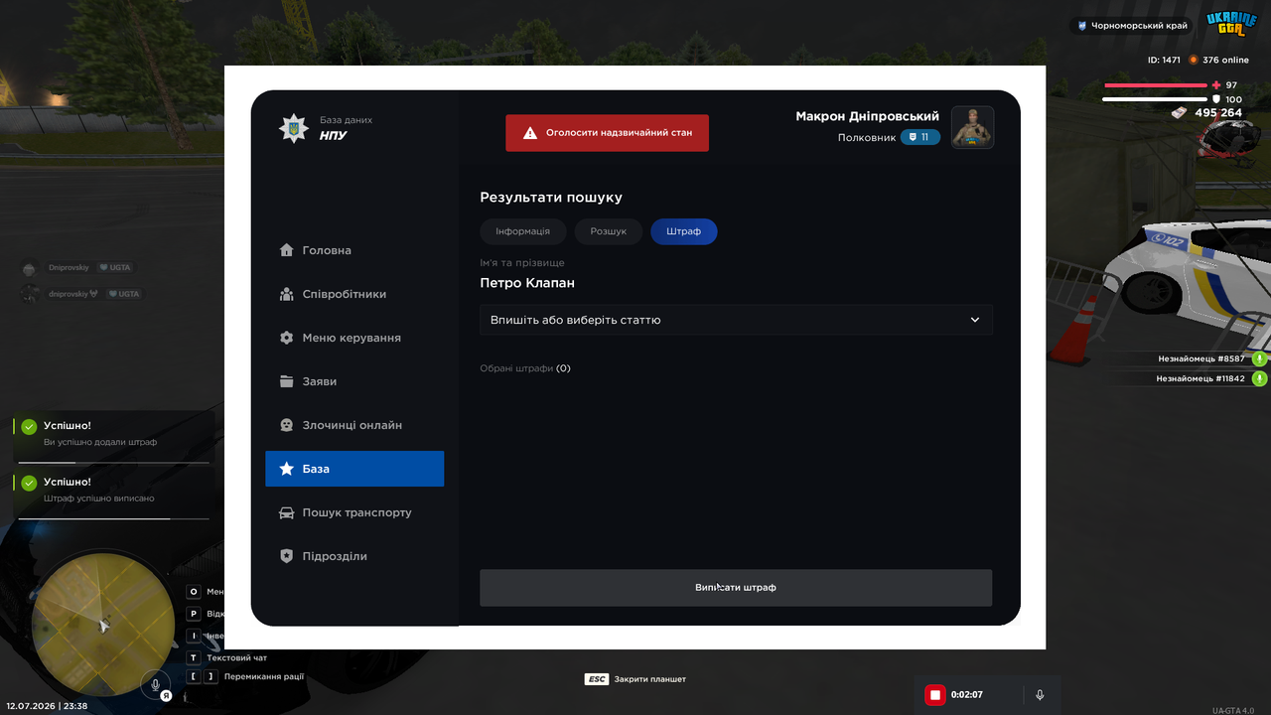Image resolution: width=1271 pixels, height=715 pixels.
Task: Click the gear icon beside Меню керування
Action: click(286, 338)
